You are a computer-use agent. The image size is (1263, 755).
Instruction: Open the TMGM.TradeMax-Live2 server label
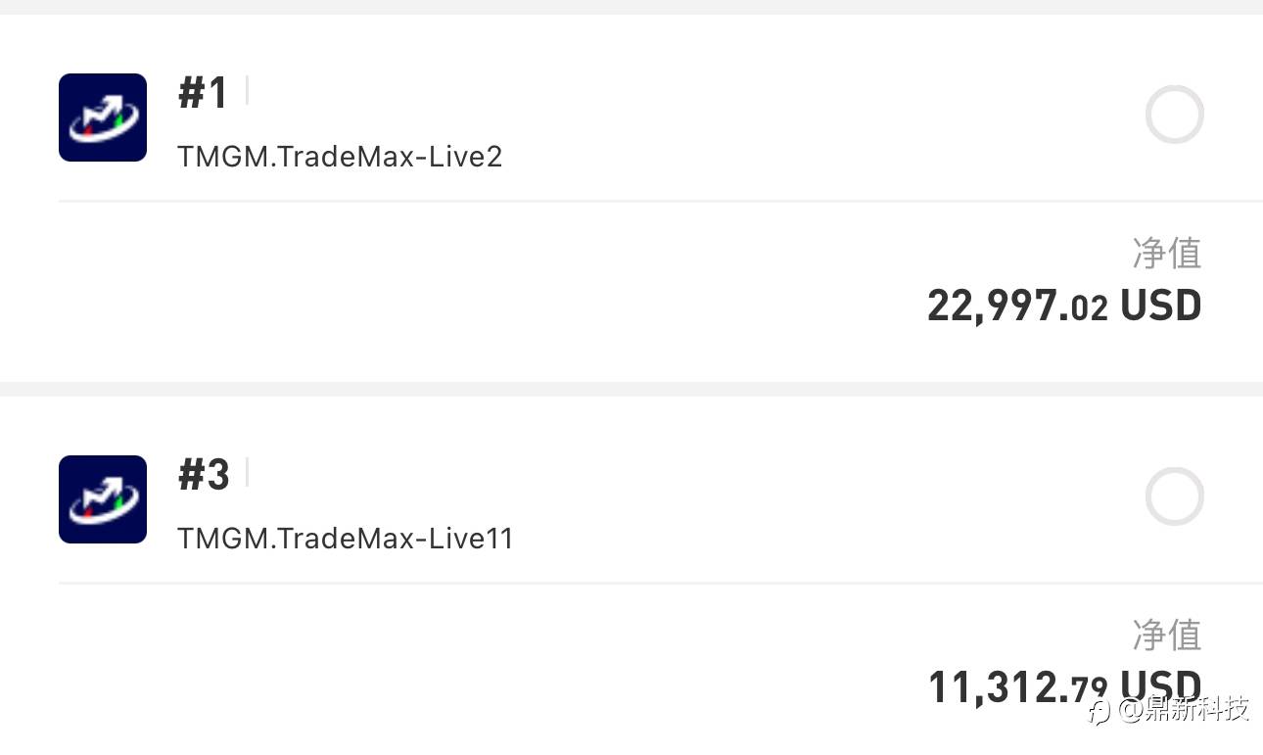coord(340,157)
